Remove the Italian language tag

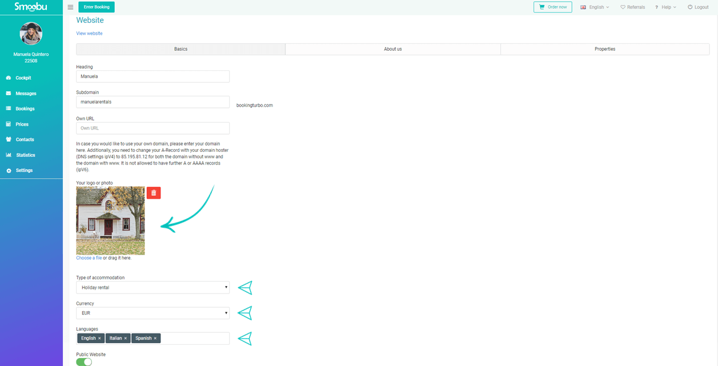pos(126,338)
